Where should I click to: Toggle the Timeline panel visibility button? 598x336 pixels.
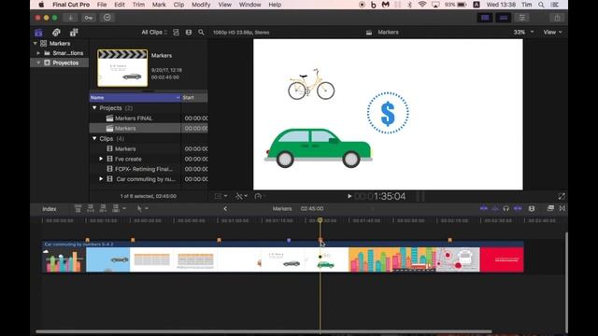pyautogui.click(x=504, y=18)
